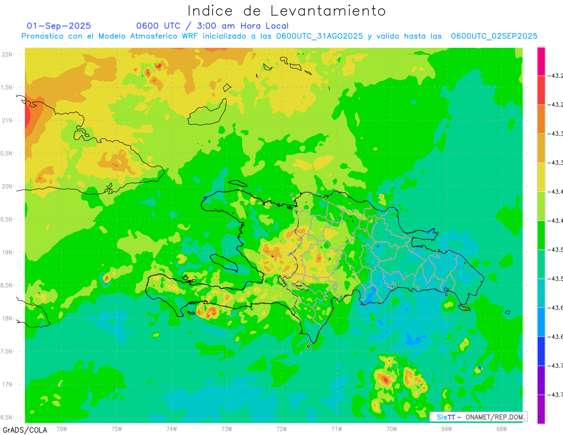Viewport: 563px width, 435px height.
Task: Select the "75W" longitude label
Action: click(117, 428)
